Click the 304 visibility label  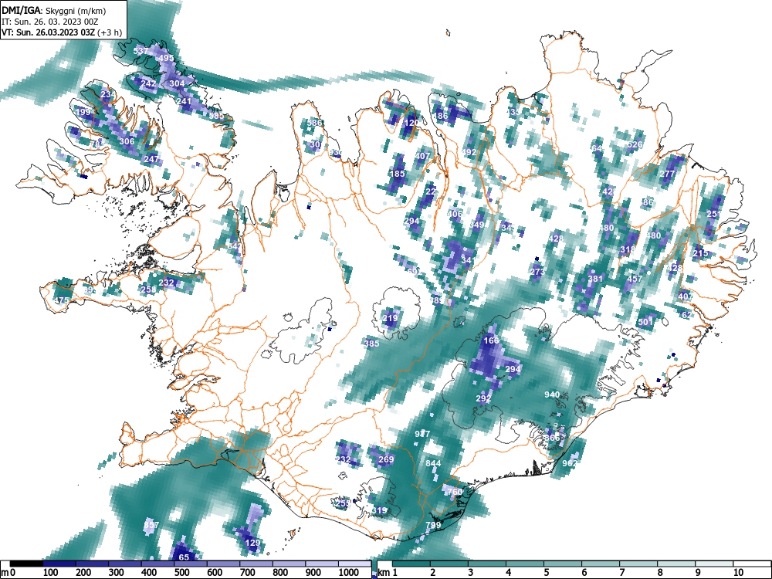point(177,83)
